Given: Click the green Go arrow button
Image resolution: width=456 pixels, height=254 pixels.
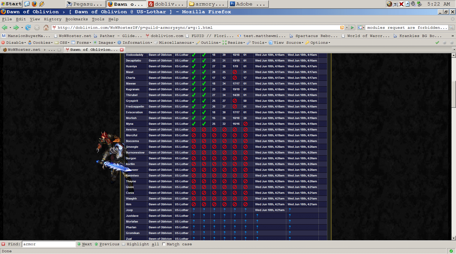Looking at the screenshot, I should [x=352, y=27].
